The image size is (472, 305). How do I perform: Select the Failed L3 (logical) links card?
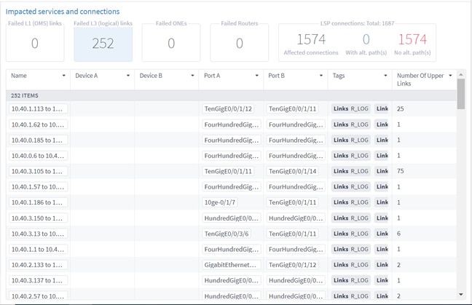tap(103, 44)
